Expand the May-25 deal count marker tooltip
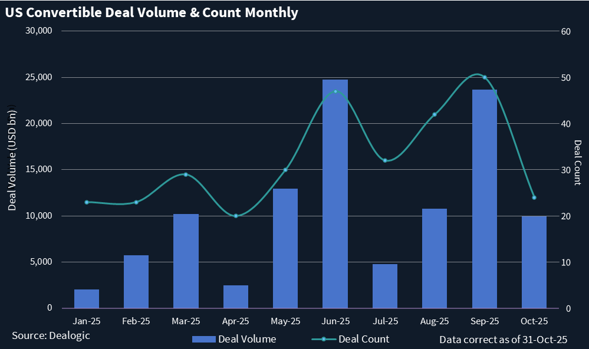Screen dimensions: 589x349 coord(285,170)
